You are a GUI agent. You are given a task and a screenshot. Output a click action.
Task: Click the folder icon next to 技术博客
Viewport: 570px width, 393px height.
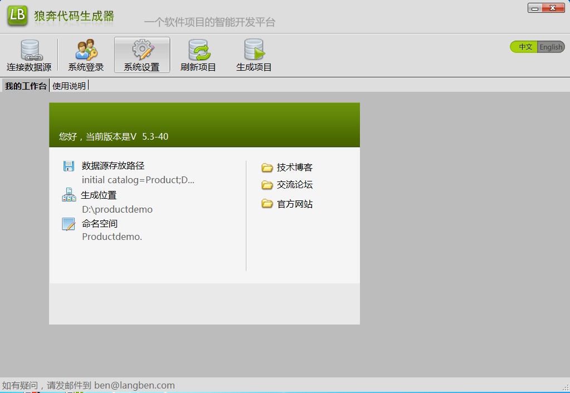click(267, 168)
